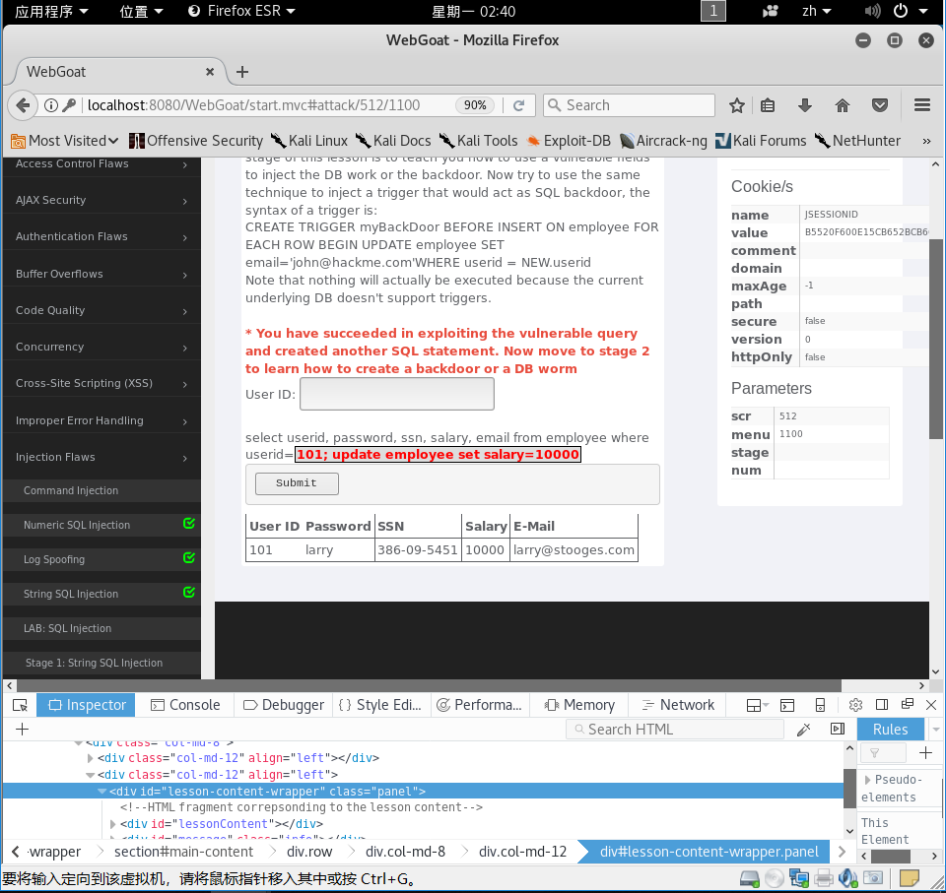This screenshot has width=946, height=893.
Task: Click the power menu icon
Action: click(900, 11)
